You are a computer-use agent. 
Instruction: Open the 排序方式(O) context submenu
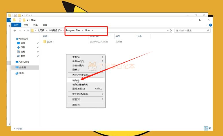pos(86,61)
